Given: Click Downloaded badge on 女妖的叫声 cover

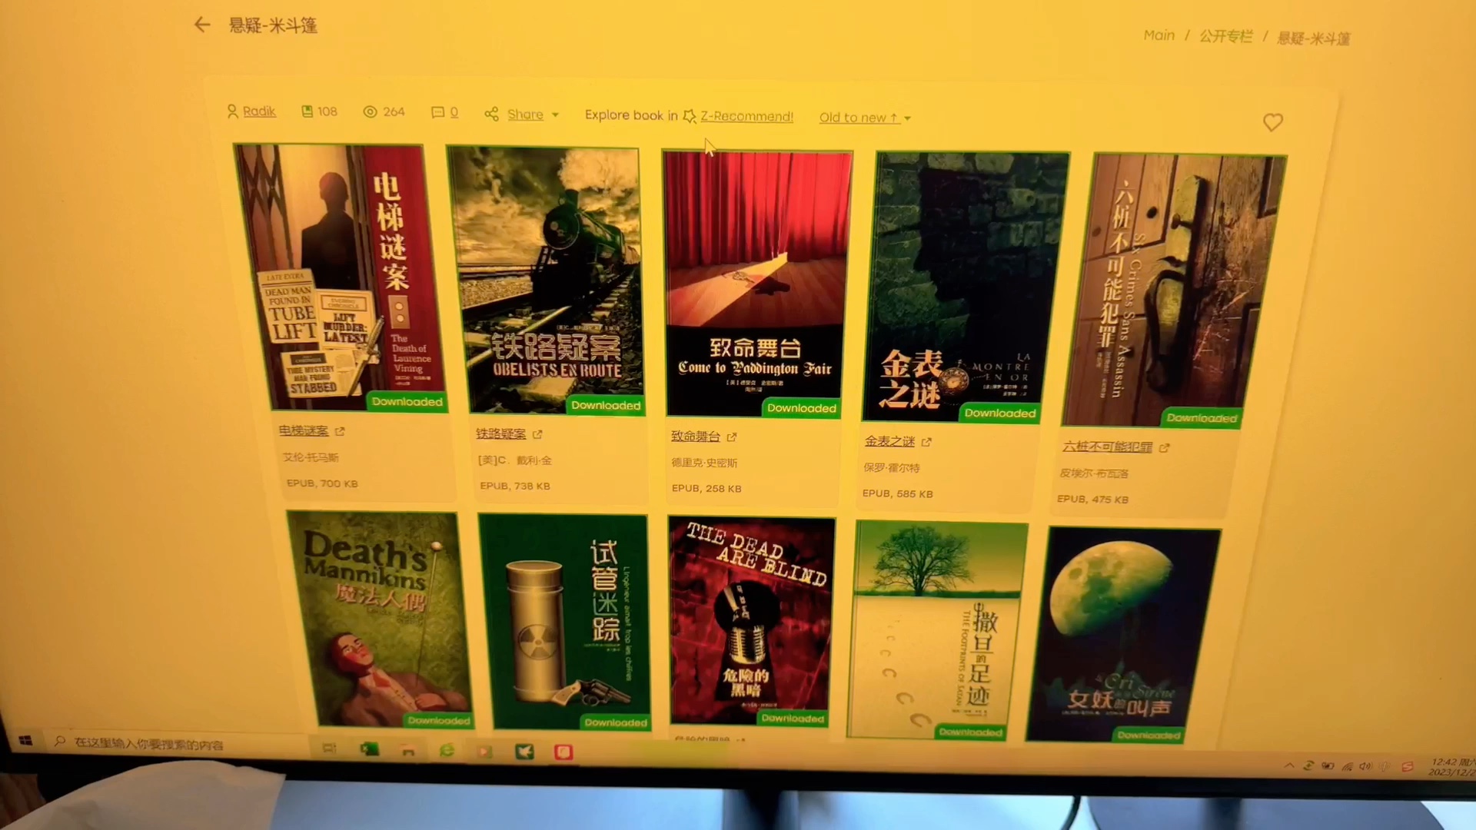Looking at the screenshot, I should (x=1149, y=735).
